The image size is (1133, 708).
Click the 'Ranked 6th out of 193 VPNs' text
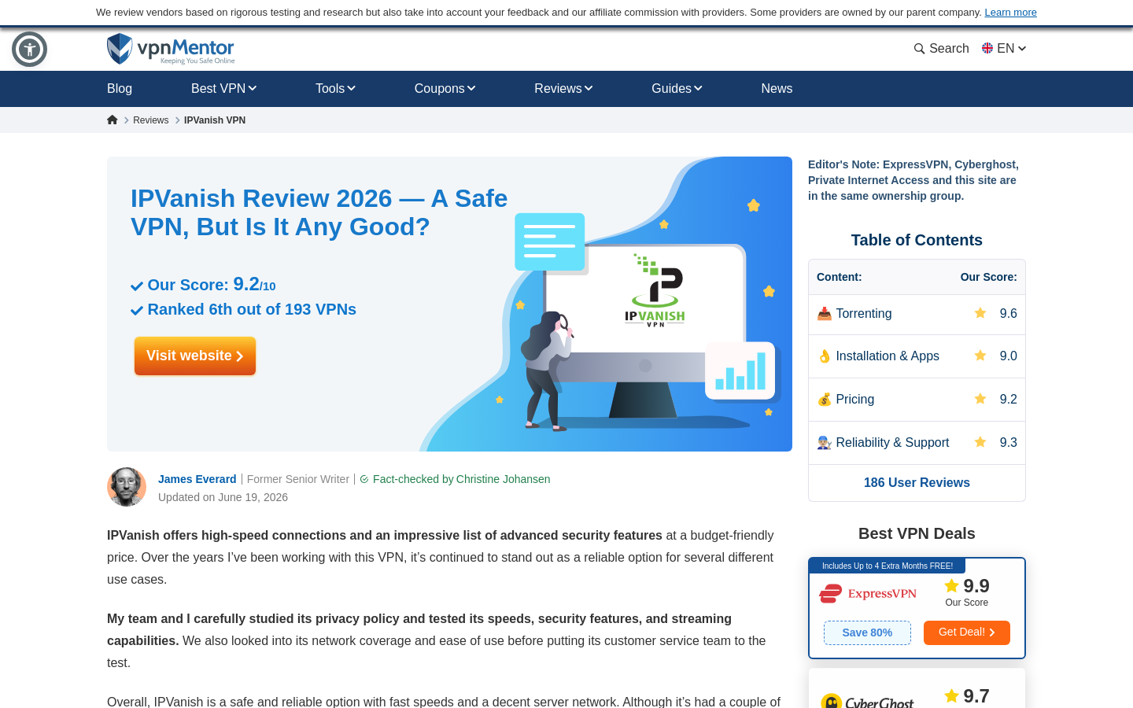252,310
